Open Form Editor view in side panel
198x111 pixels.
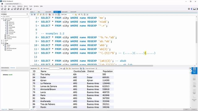[x=194, y=78]
